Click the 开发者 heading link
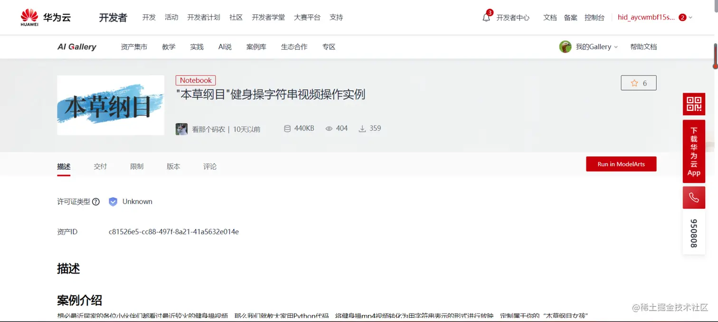Viewport: 718px width, 322px height. click(113, 18)
